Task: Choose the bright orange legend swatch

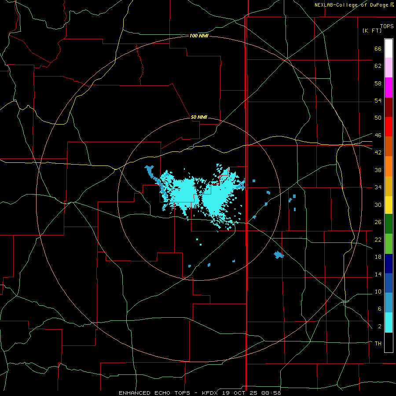Action: pos(389,166)
